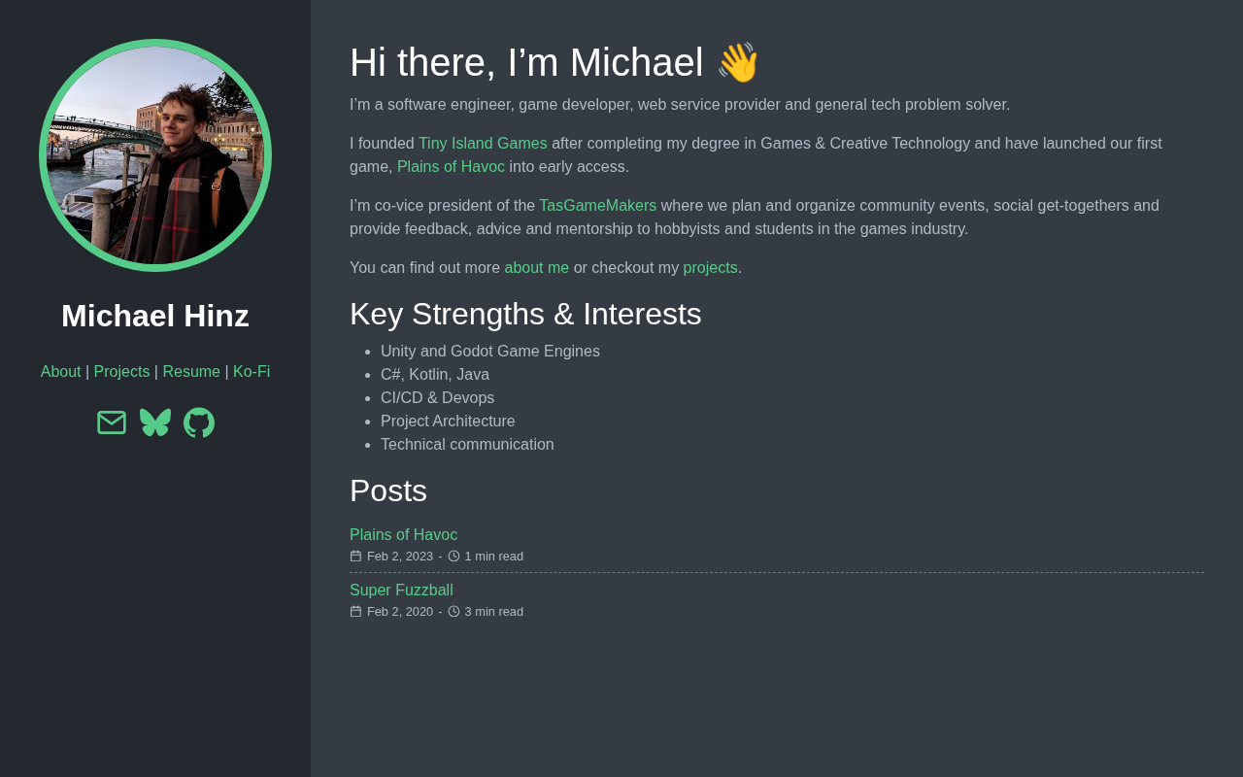The image size is (1243, 777).
Task: Go to the About page in sidebar
Action: [60, 372]
